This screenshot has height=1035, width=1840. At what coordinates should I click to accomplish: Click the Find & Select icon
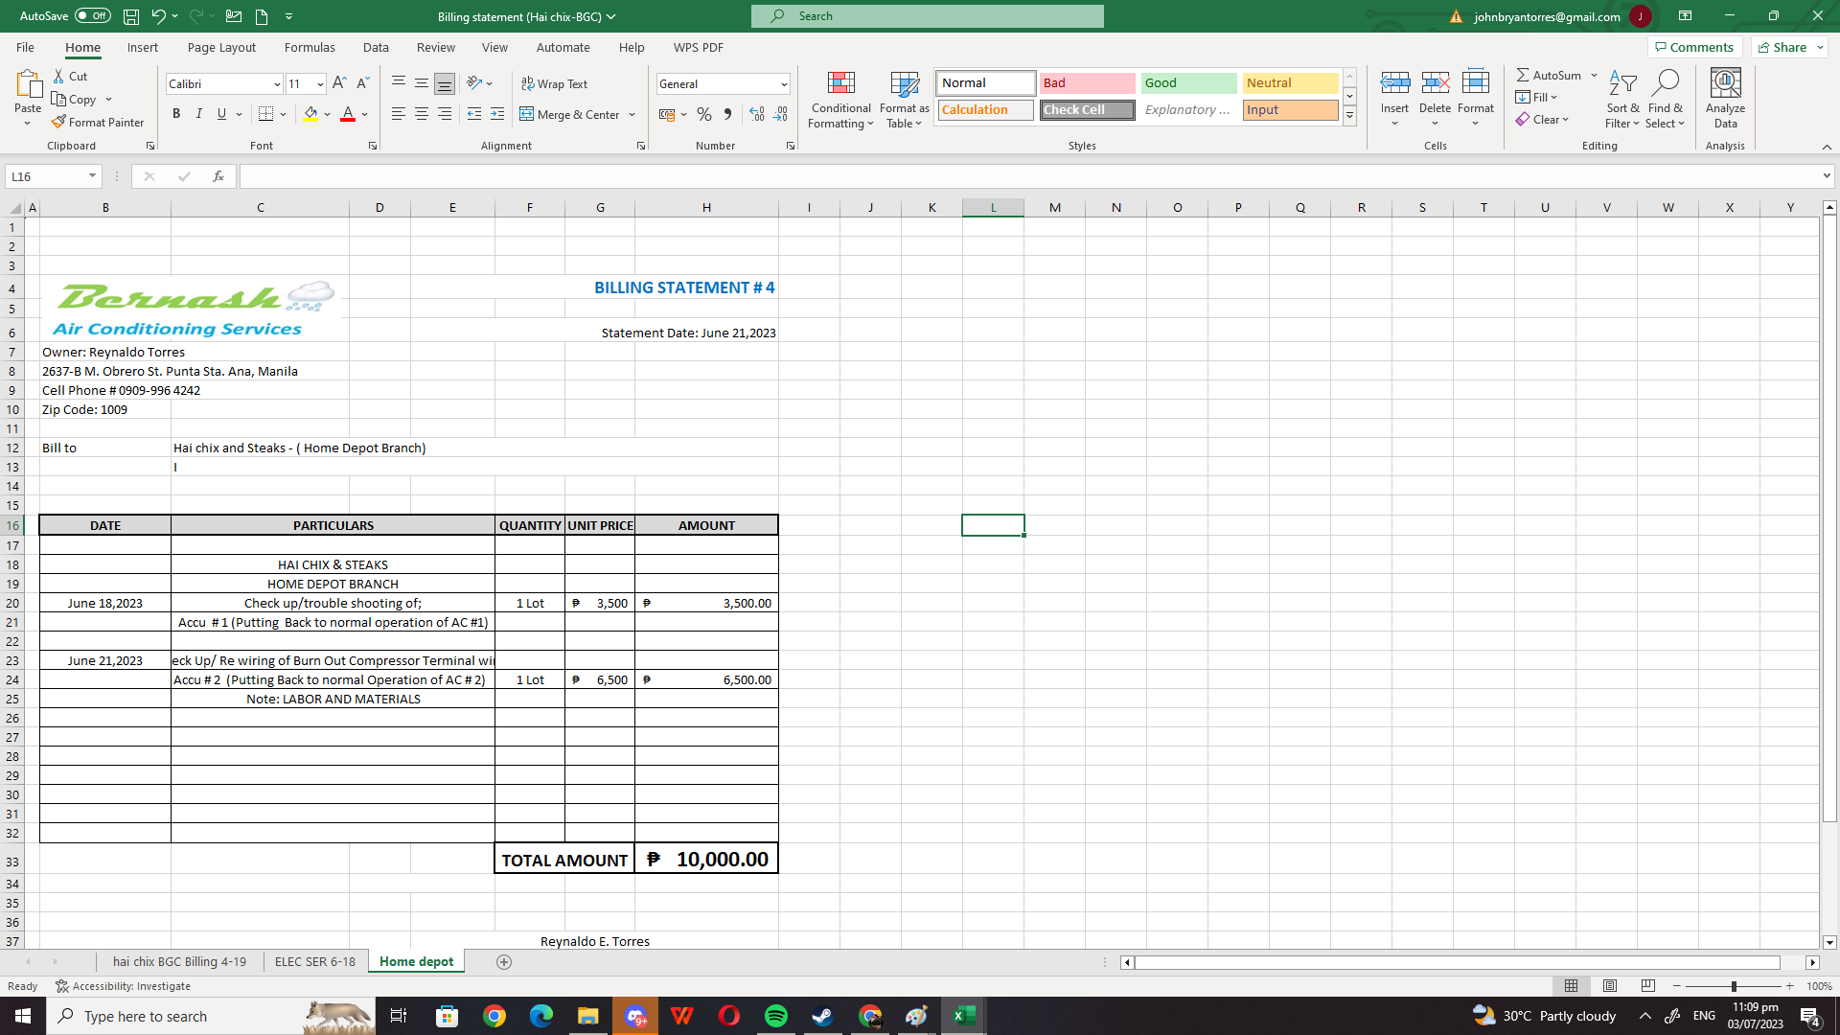(1666, 99)
